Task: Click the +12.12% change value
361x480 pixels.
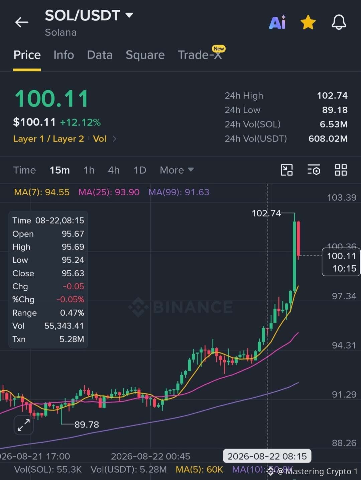Action: pyautogui.click(x=80, y=122)
